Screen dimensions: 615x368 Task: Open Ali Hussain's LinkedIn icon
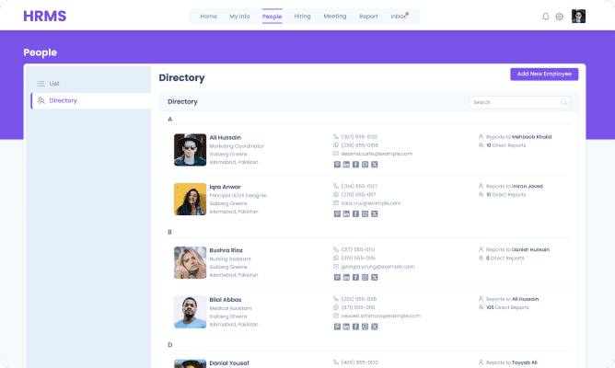click(x=346, y=163)
